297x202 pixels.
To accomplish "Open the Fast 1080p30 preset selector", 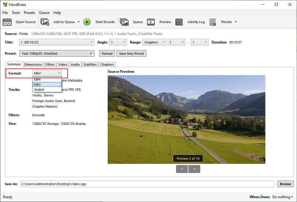I will 57,54.
